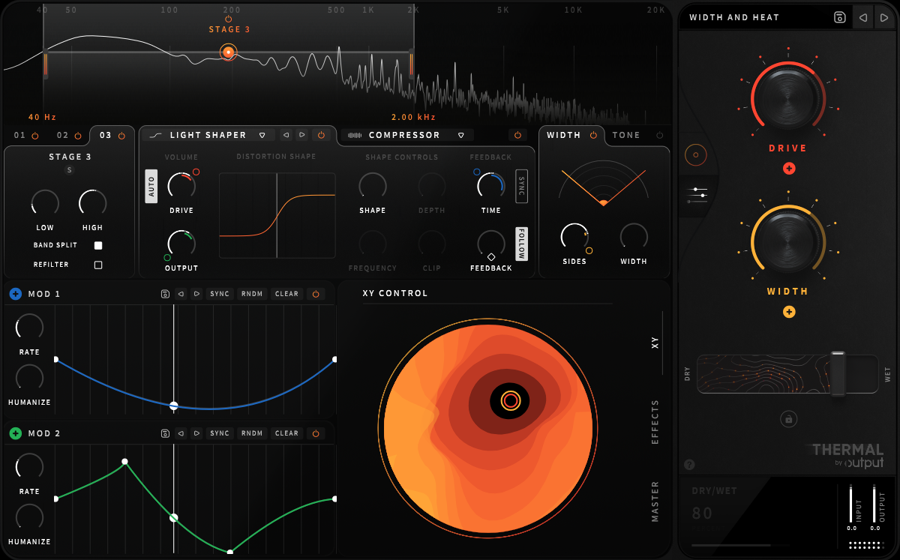The image size is (900, 560).
Task: Click the plus icon below the Drive knob
Action: 789,169
